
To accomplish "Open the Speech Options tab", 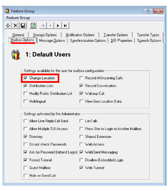I will pos(149,41).
